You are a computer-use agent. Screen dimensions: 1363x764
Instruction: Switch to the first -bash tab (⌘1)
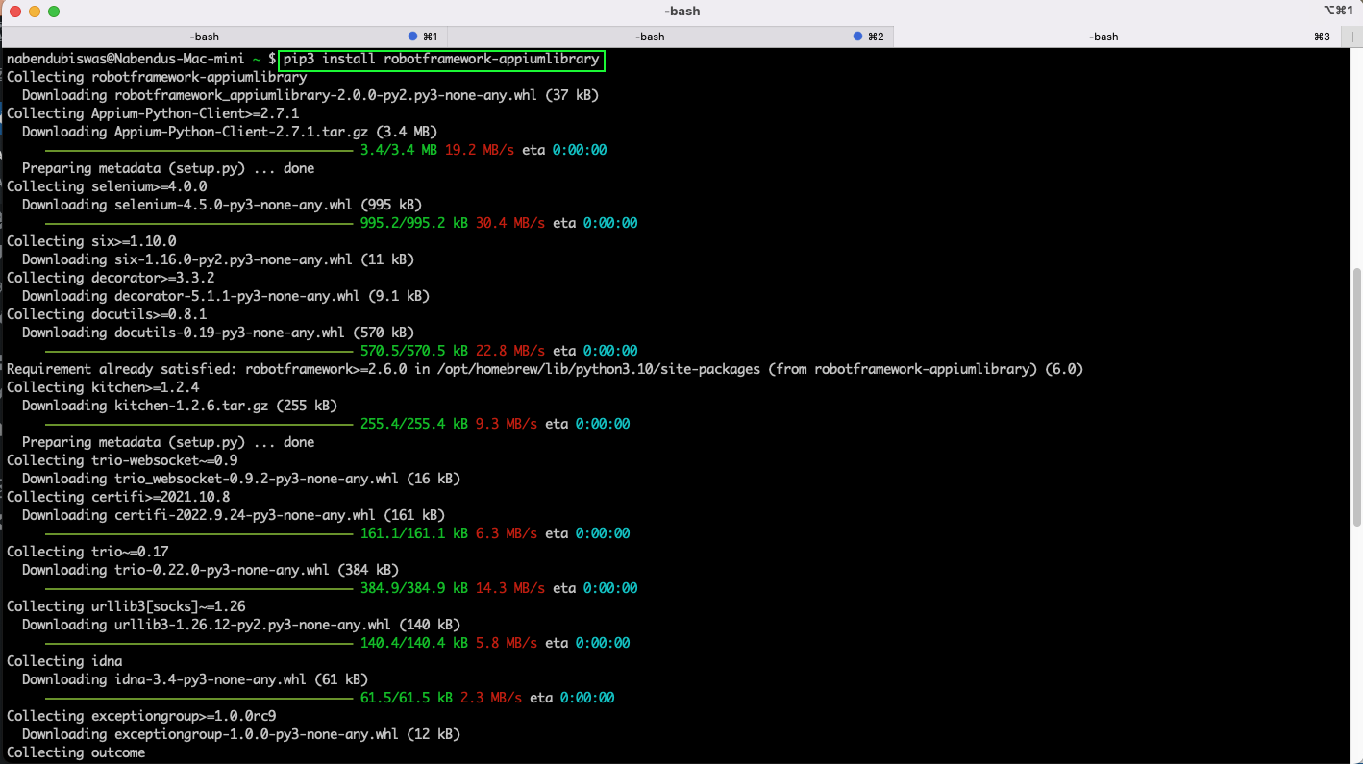point(224,37)
